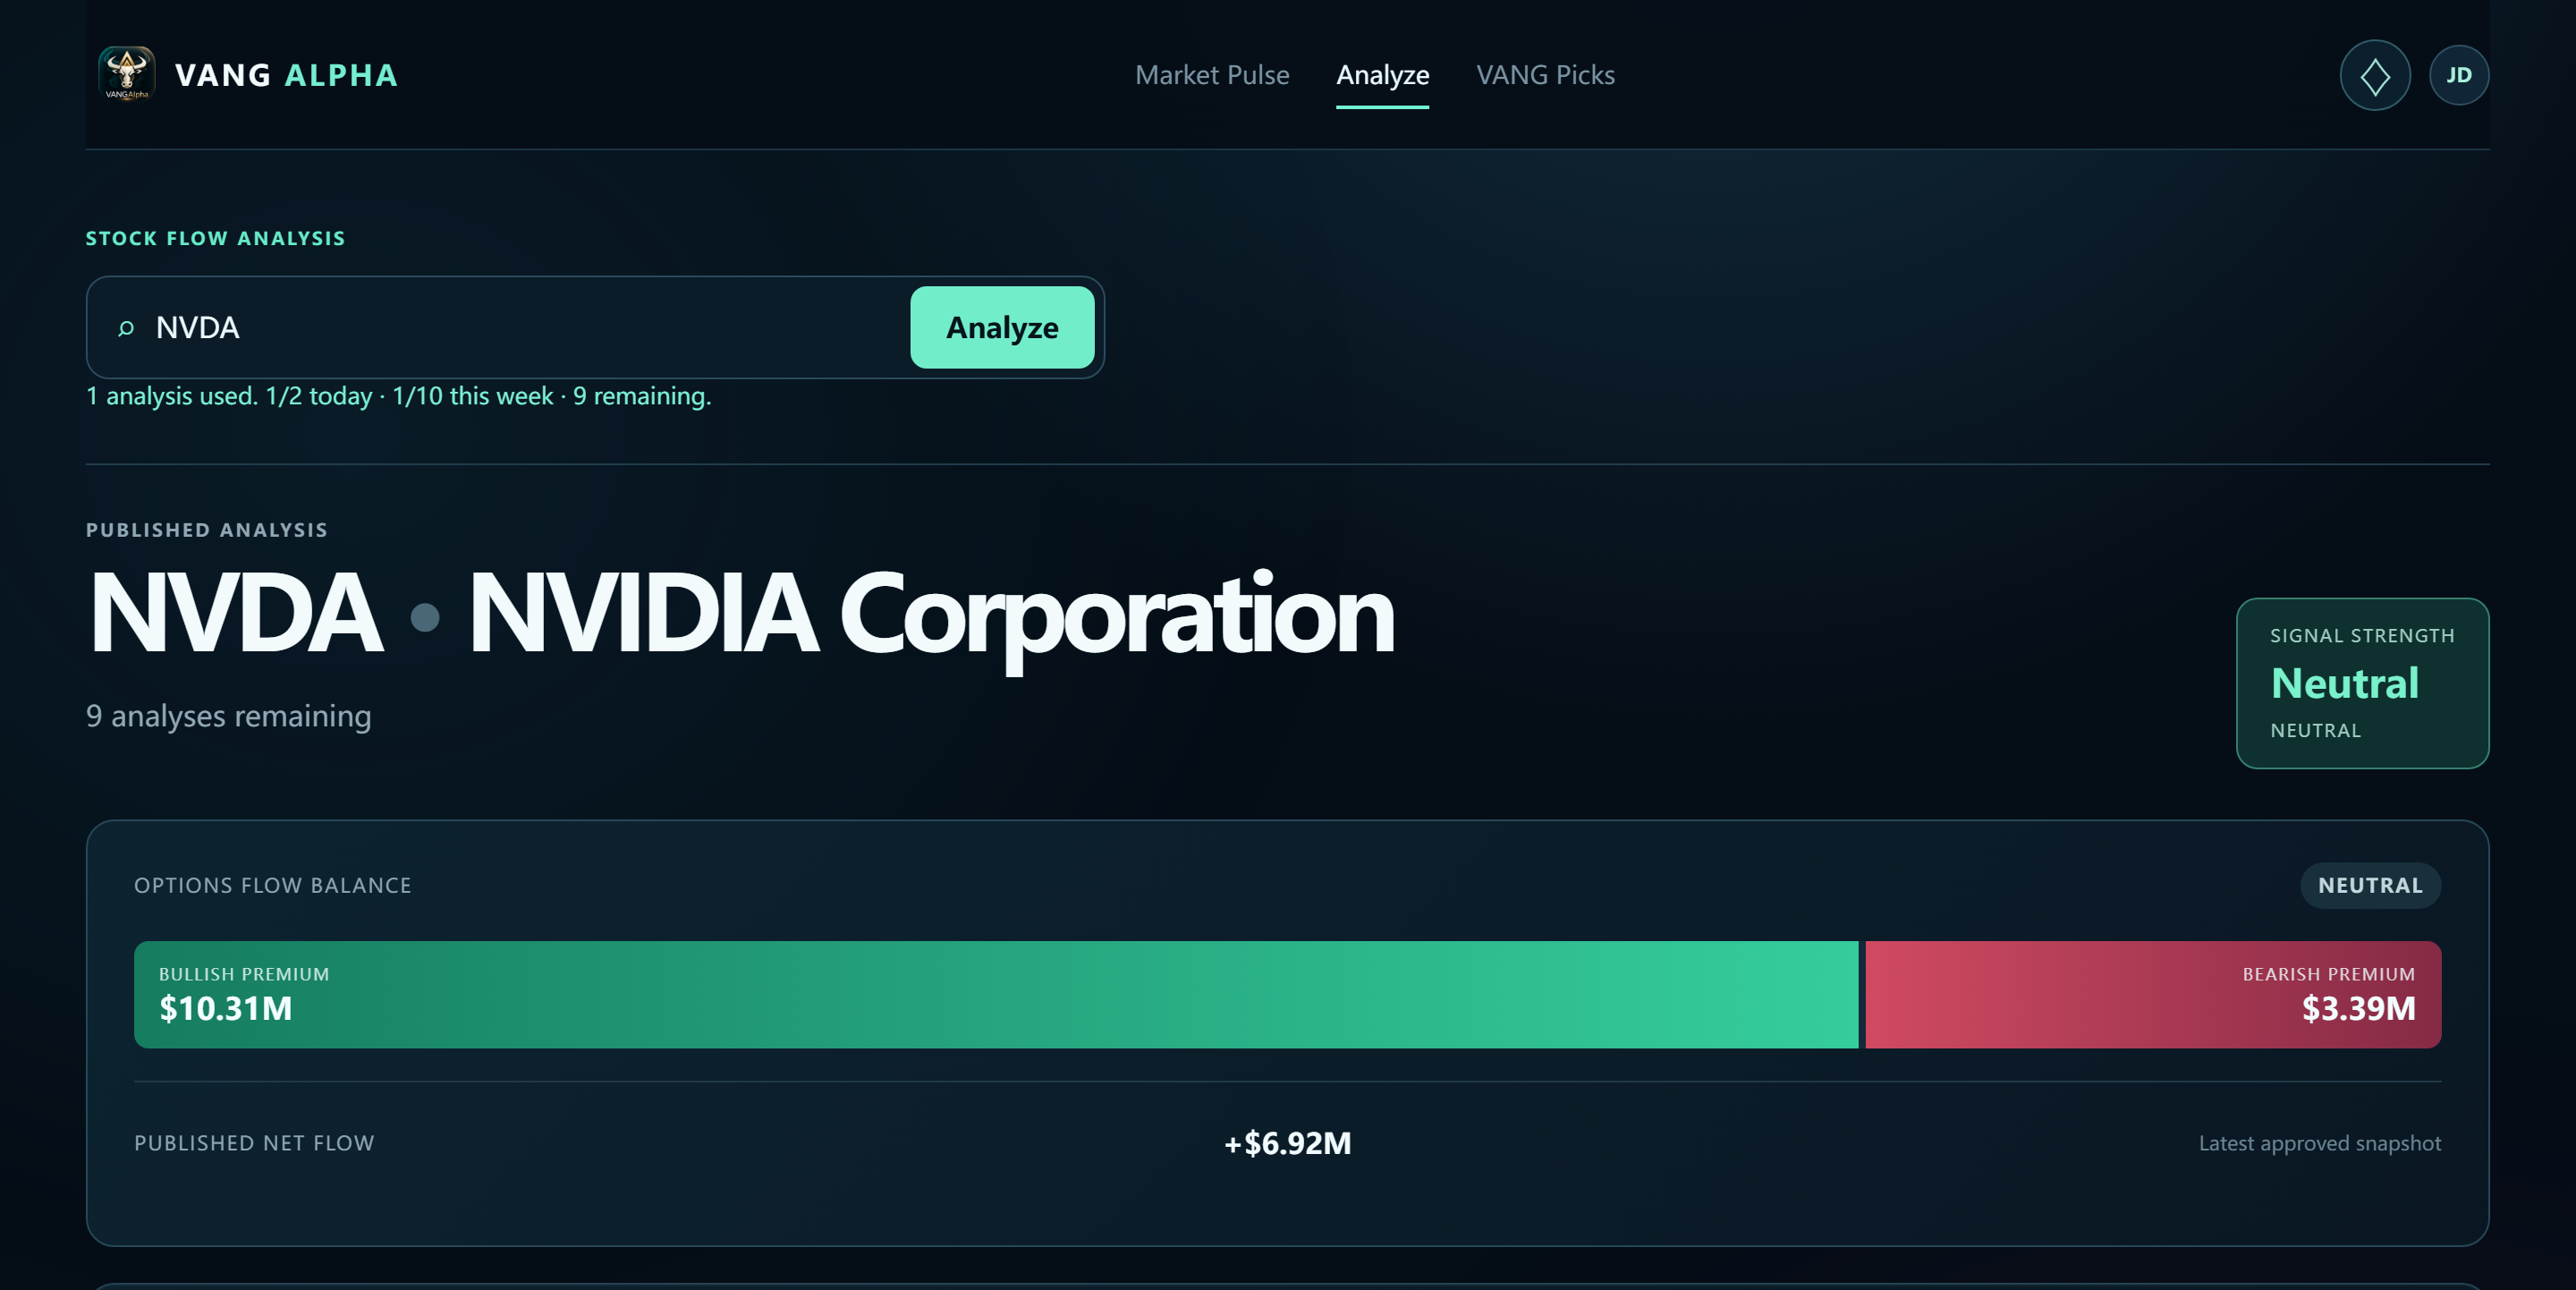Open the JD user avatar menu
Image resolution: width=2576 pixels, height=1290 pixels.
click(x=2459, y=75)
